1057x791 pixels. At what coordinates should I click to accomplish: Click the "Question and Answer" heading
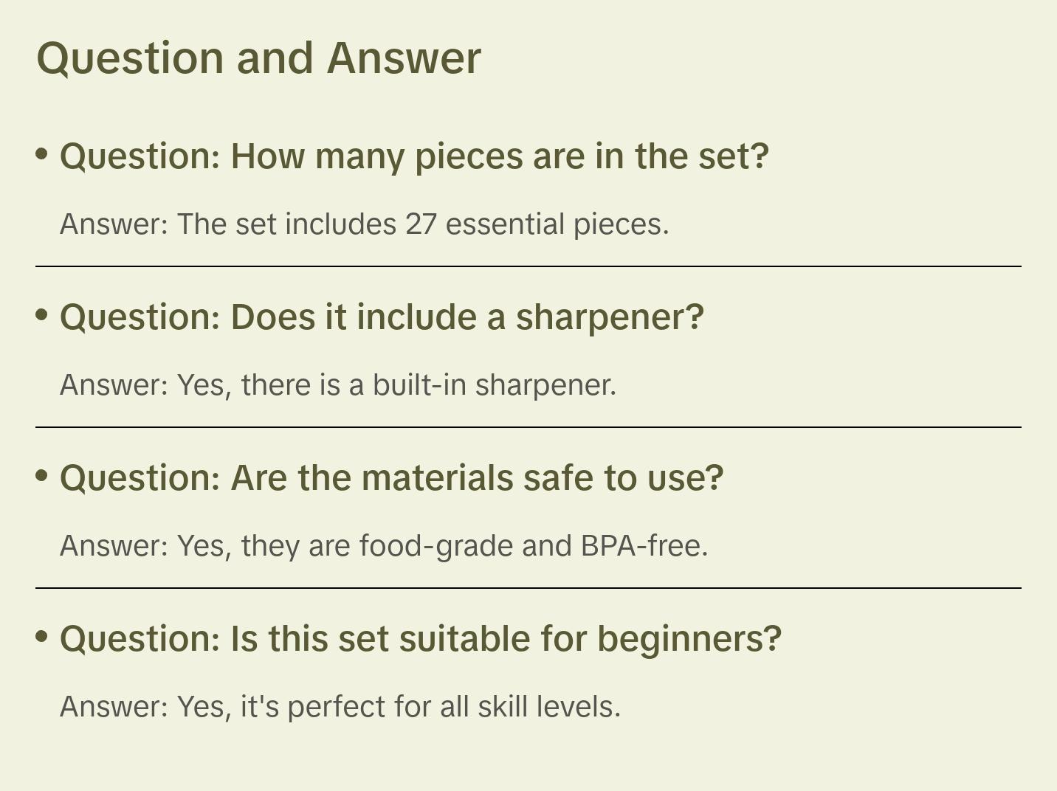point(258,58)
